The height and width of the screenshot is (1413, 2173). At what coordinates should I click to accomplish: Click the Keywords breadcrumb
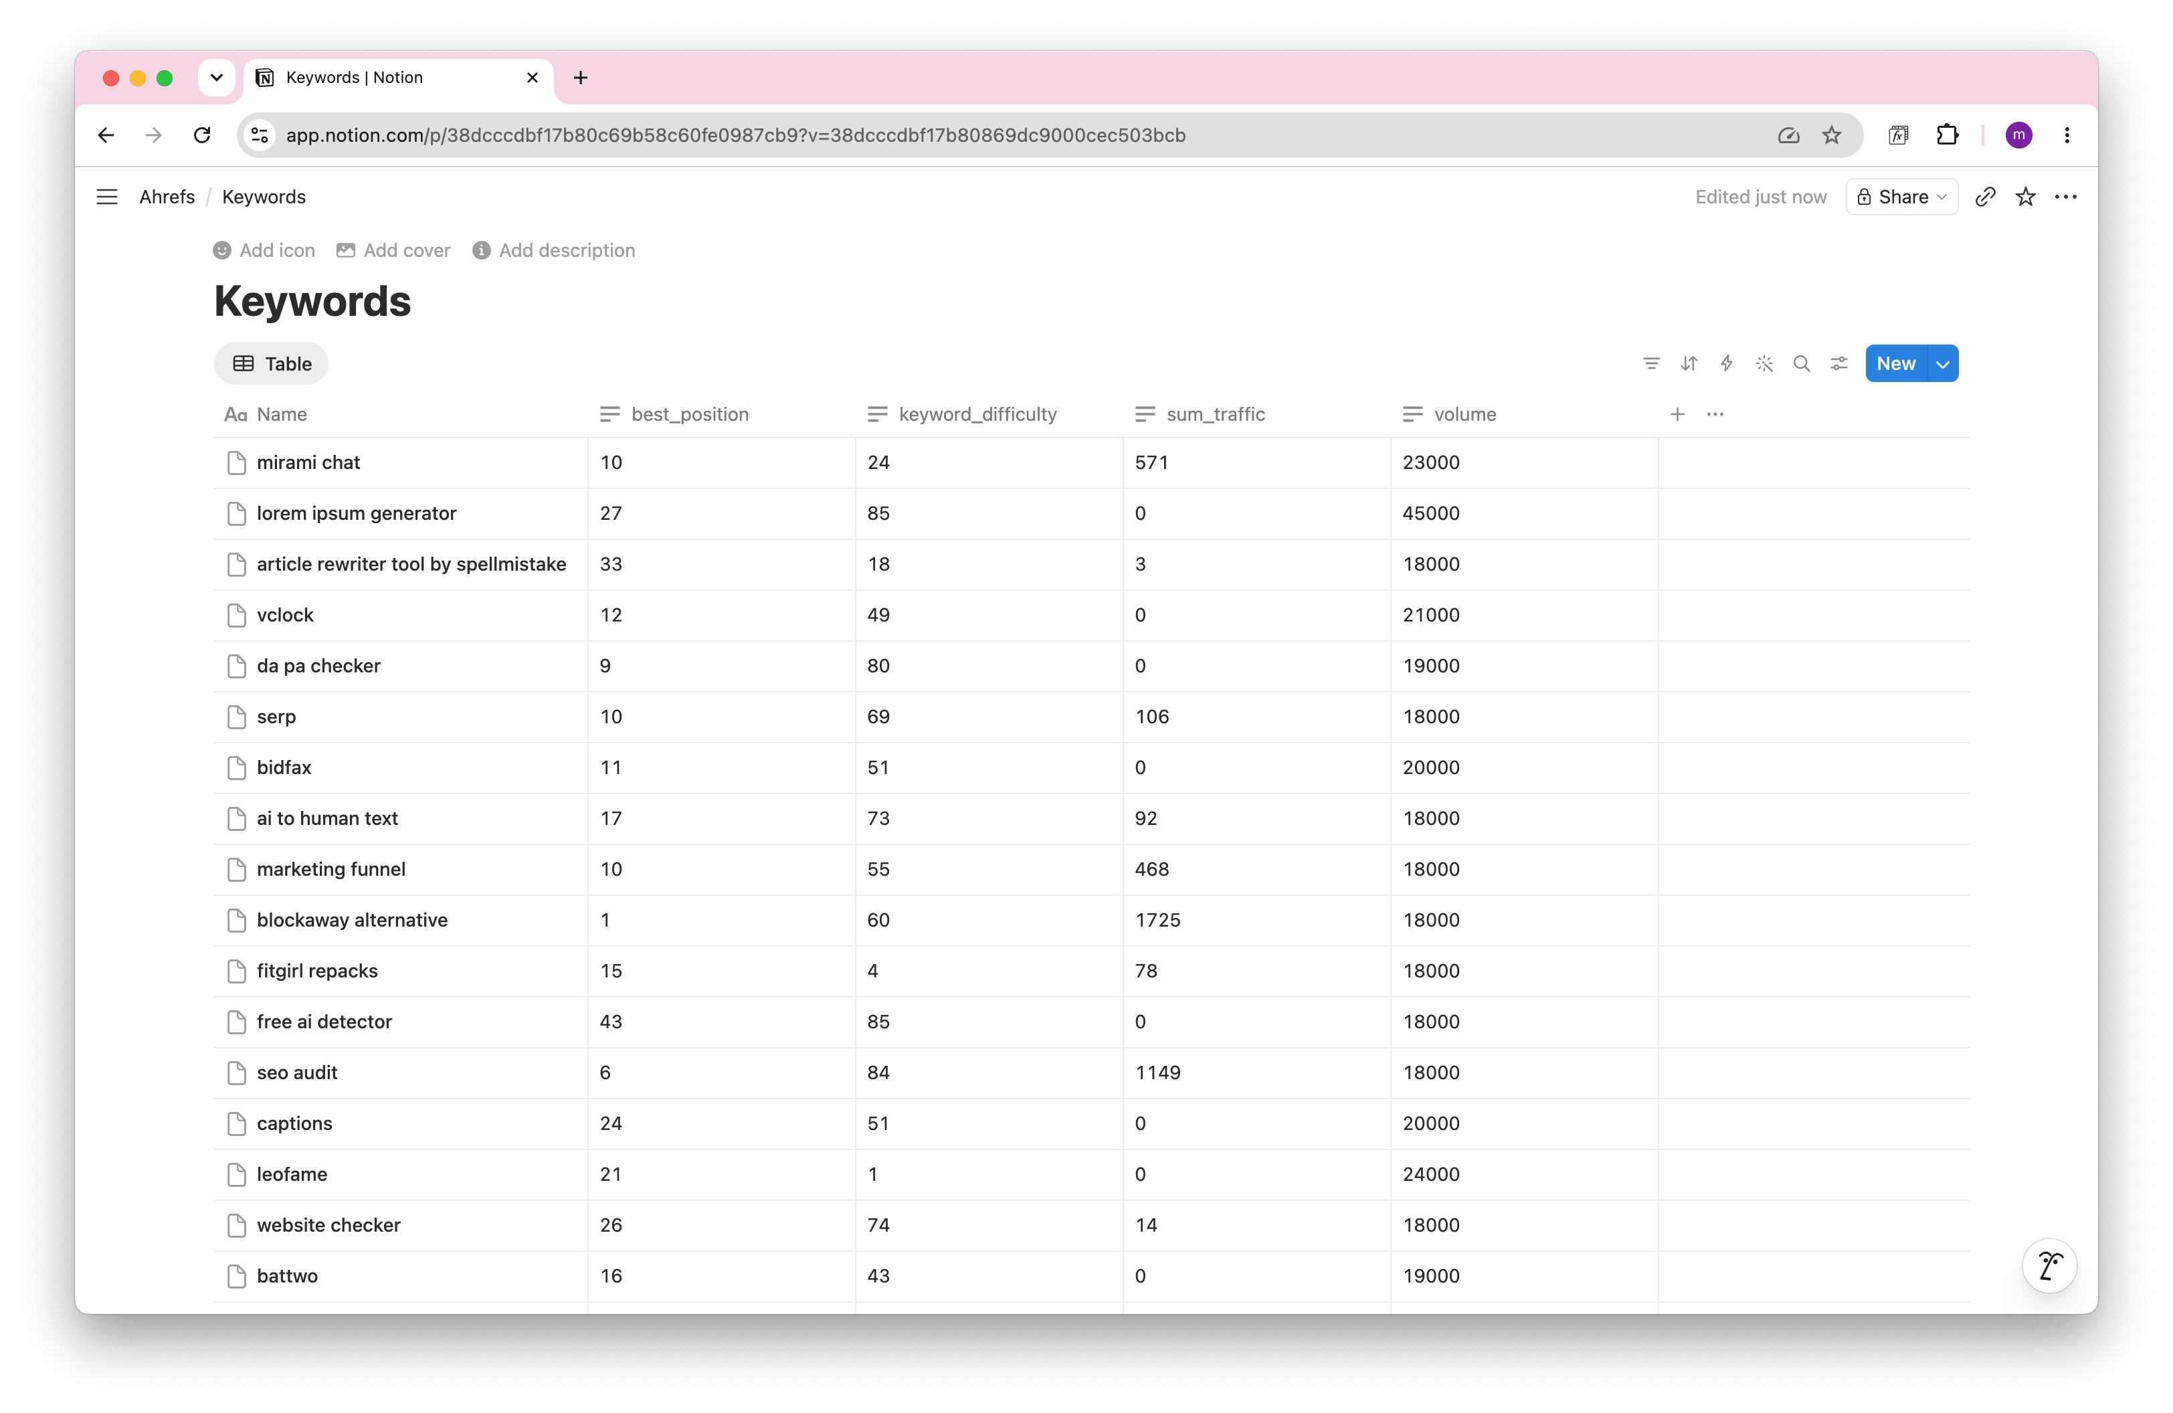pyautogui.click(x=264, y=197)
